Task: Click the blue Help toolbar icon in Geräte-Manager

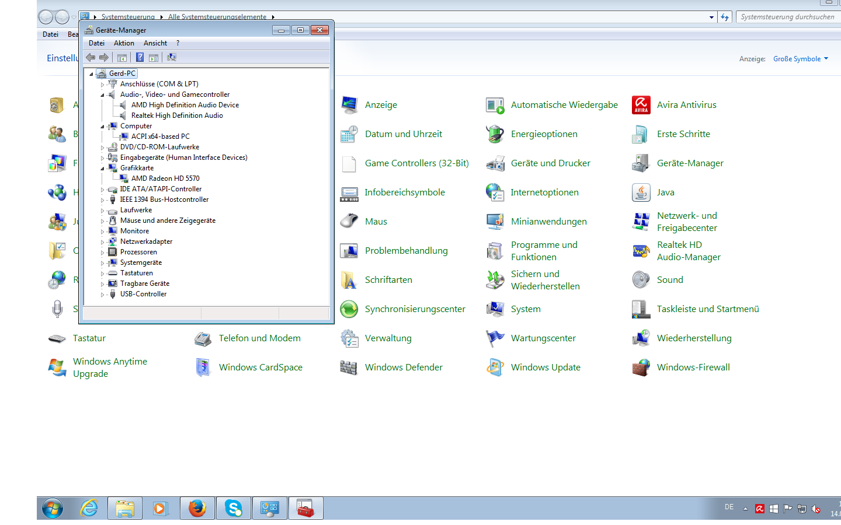Action: click(140, 57)
